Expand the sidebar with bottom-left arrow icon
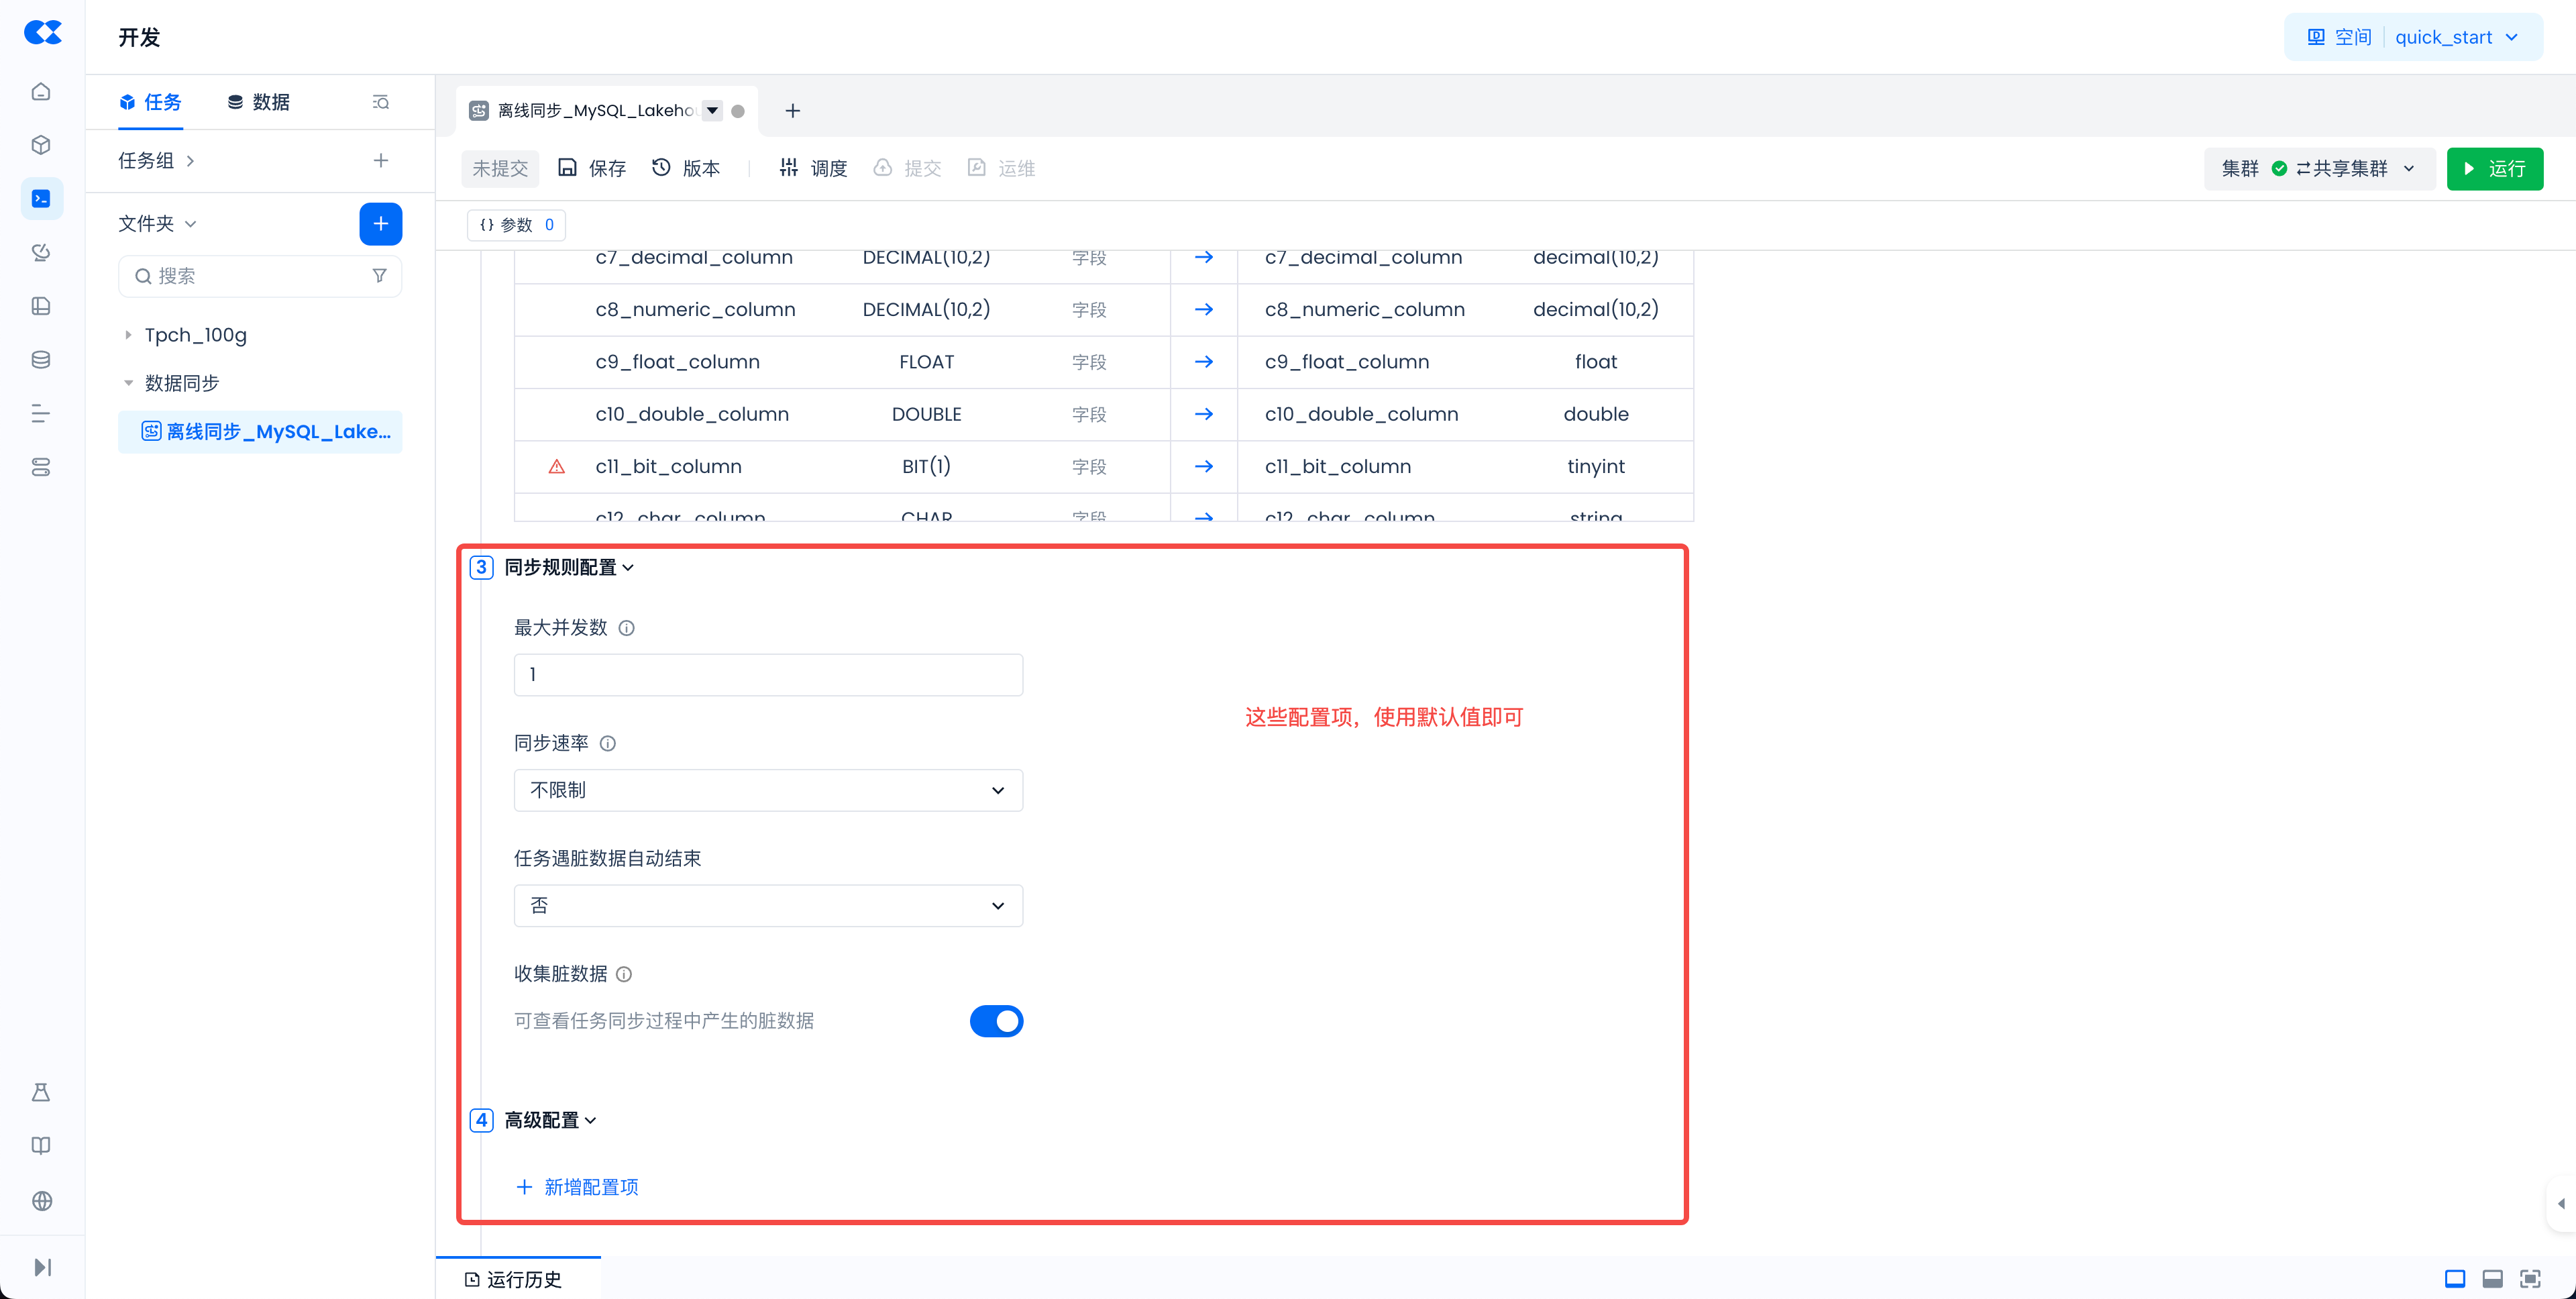This screenshot has height=1299, width=2576. 41,1267
